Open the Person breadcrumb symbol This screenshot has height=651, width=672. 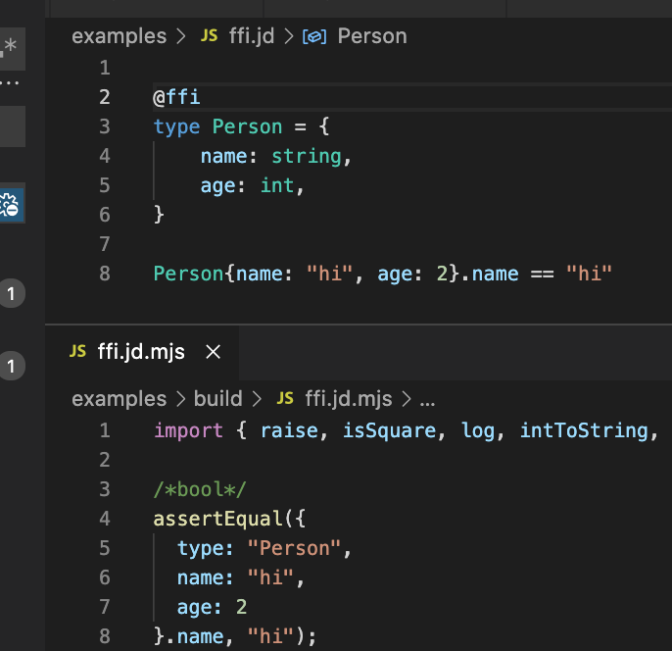pyautogui.click(x=372, y=36)
